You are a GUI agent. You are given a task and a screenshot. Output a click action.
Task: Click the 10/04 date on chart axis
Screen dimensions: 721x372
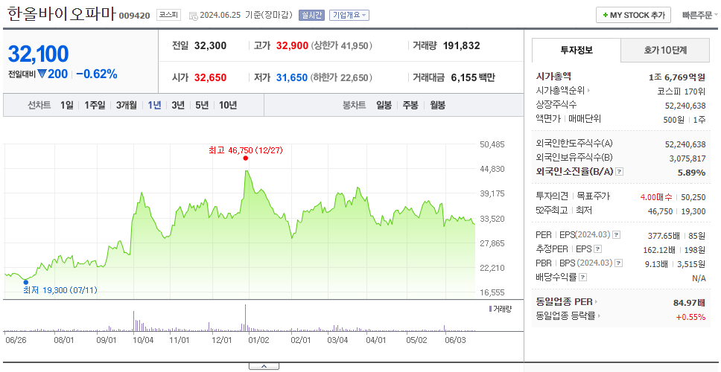click(x=143, y=340)
